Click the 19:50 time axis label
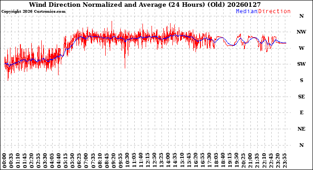This screenshot has width=313, height=170. 236,161
